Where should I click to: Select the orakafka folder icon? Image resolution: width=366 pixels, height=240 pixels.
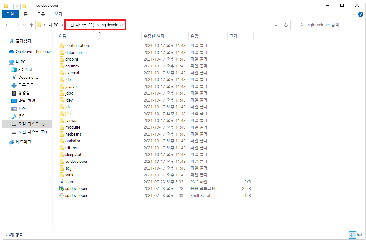point(62,141)
